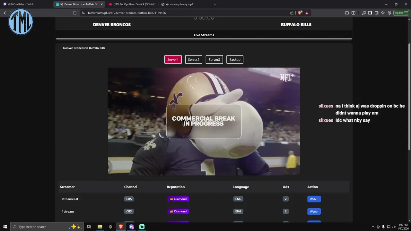
Task: Click the network tray icon
Action: pyautogui.click(x=389, y=227)
